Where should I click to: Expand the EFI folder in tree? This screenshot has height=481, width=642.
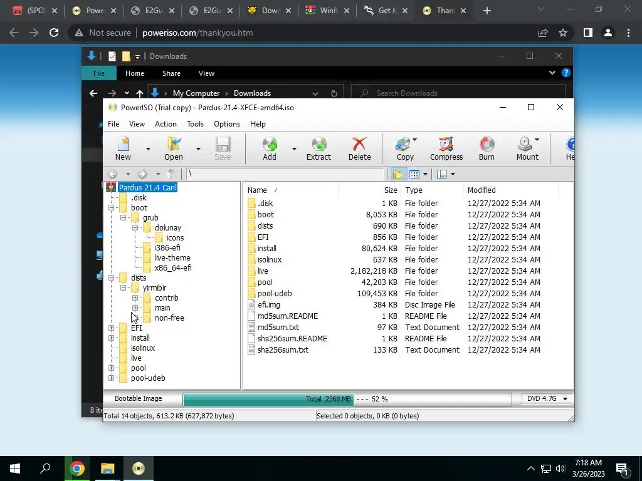[111, 328]
